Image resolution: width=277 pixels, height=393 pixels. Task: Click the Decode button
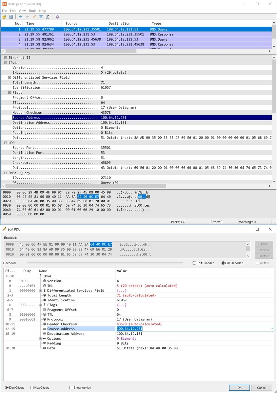[x=264, y=250]
